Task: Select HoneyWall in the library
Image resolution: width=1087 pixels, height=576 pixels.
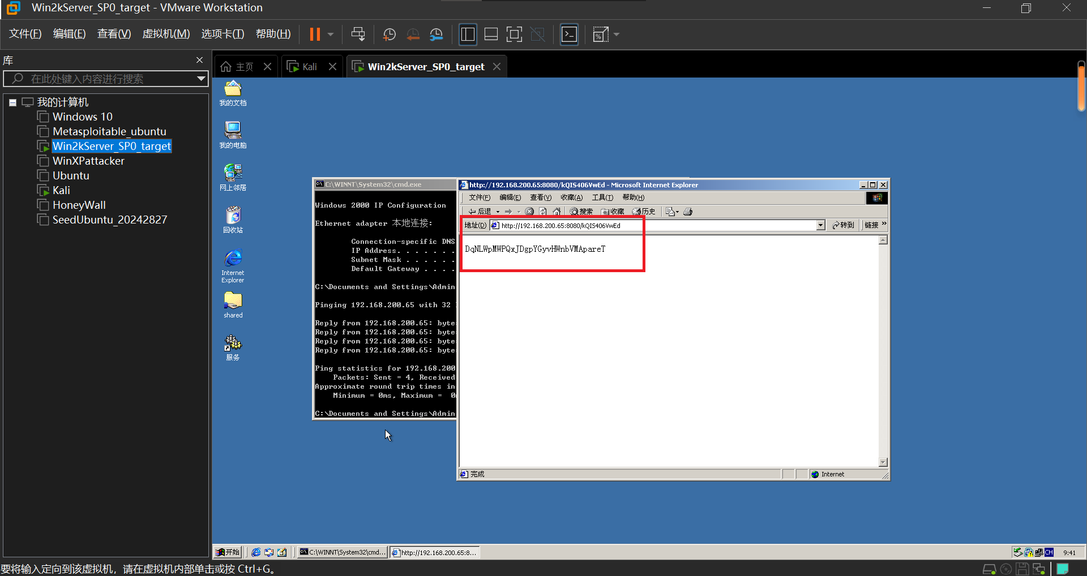Action: pos(72,205)
